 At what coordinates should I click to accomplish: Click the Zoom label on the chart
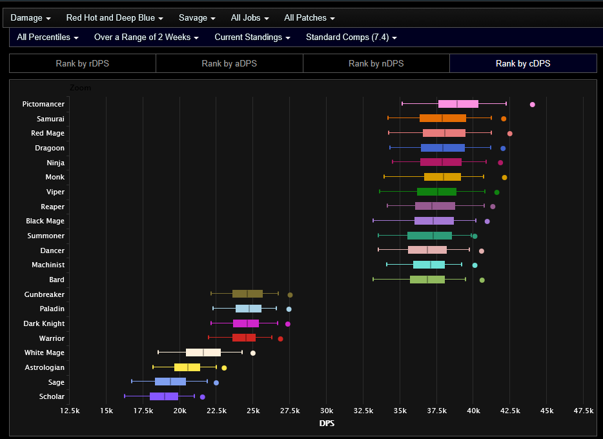[x=80, y=88]
